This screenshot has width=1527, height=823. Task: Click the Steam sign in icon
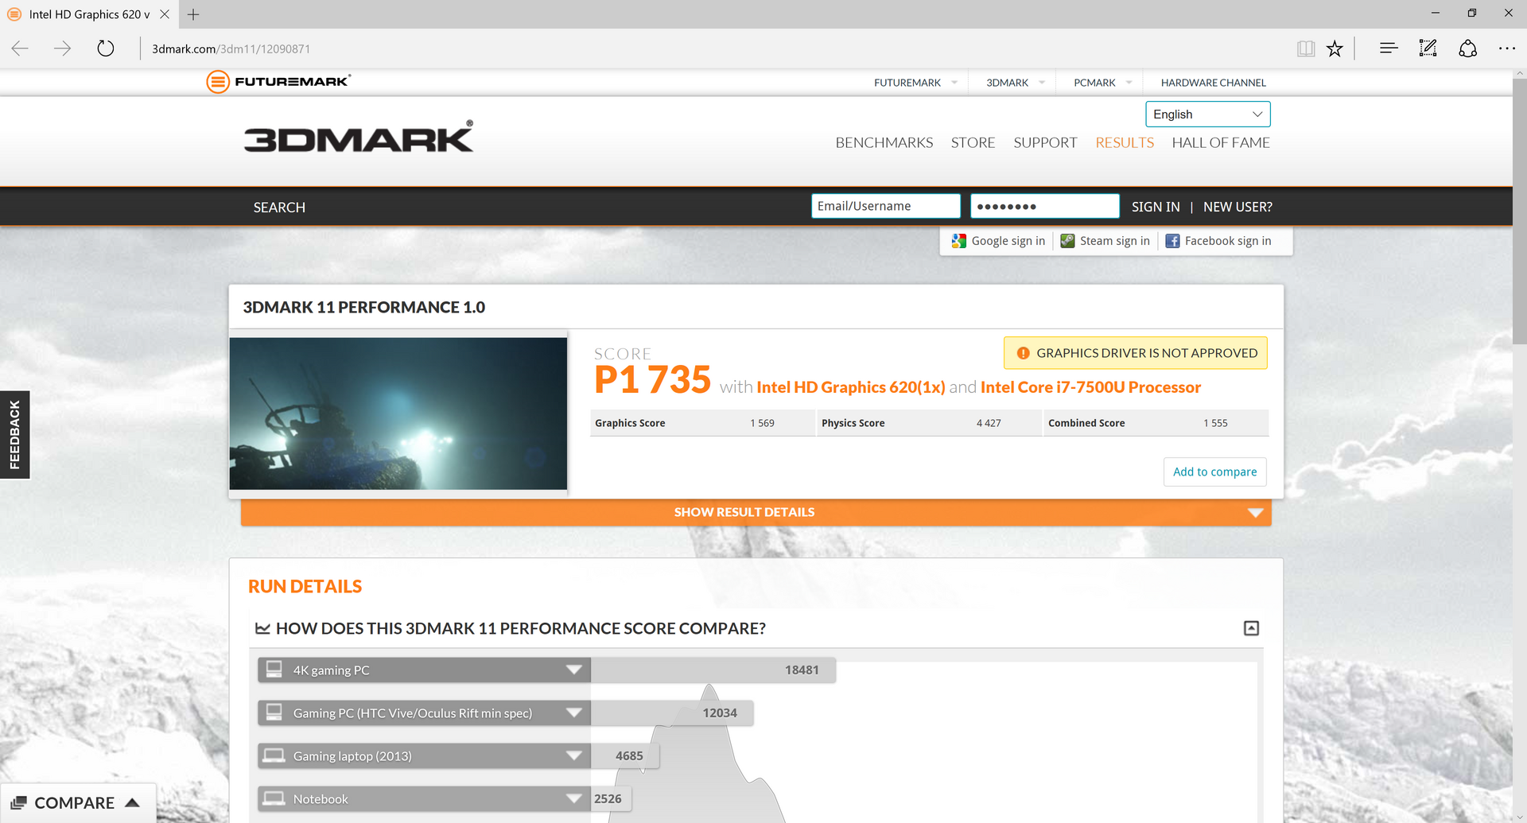click(x=1067, y=241)
